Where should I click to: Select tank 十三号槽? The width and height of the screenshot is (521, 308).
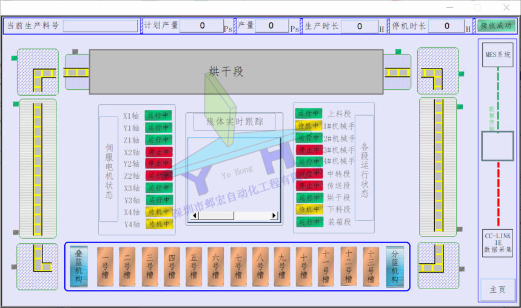tap(371, 266)
